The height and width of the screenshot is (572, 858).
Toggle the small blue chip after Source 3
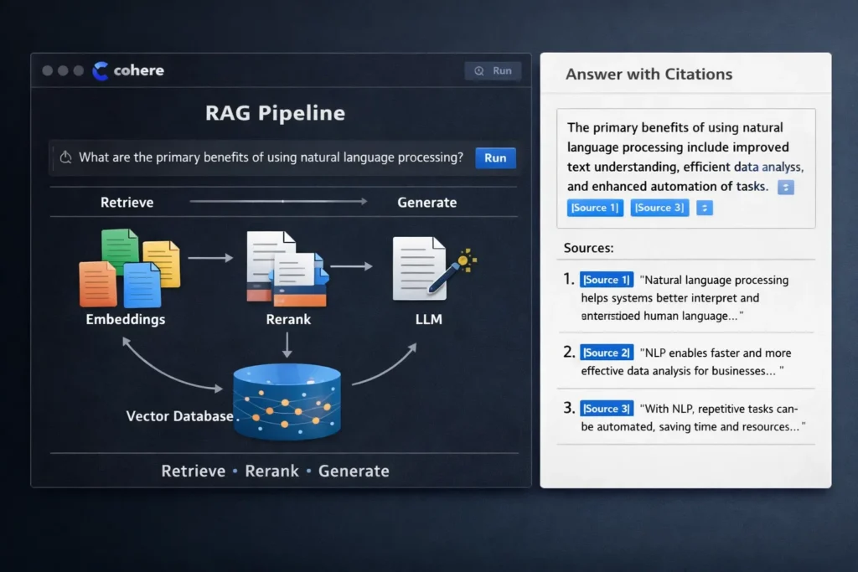click(704, 207)
